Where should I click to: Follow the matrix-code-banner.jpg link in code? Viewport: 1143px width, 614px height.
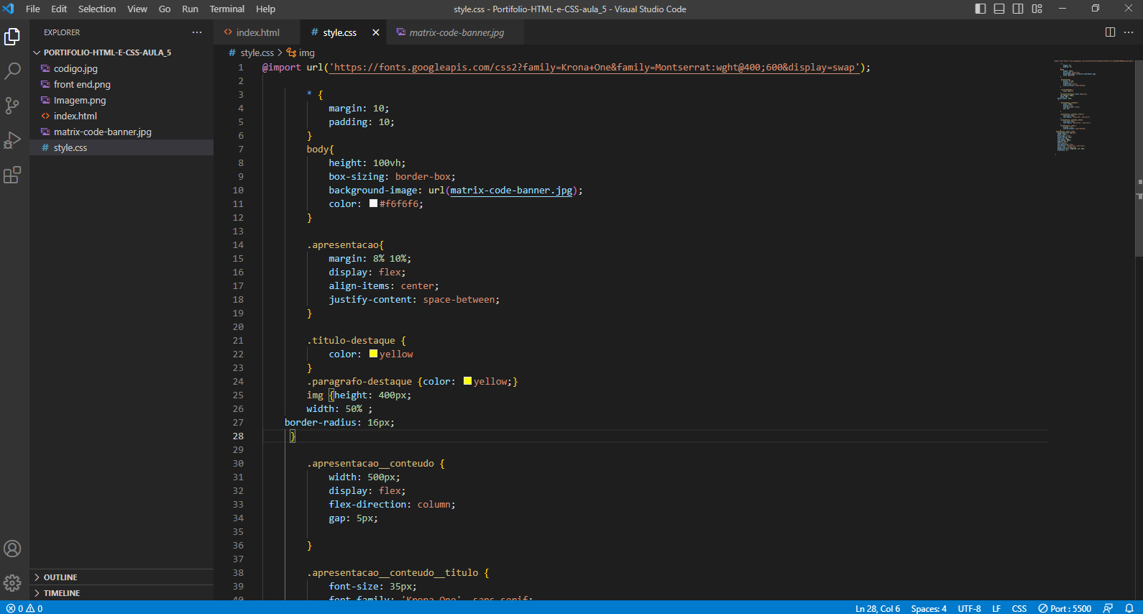[511, 191]
